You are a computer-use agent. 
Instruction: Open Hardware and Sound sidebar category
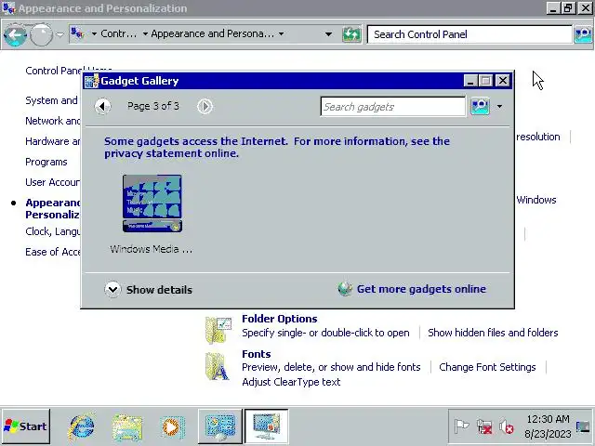click(x=52, y=141)
